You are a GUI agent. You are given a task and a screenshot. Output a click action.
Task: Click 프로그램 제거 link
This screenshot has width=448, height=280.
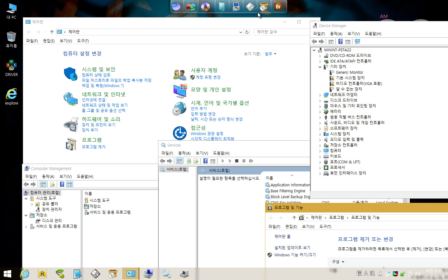tap(93, 147)
